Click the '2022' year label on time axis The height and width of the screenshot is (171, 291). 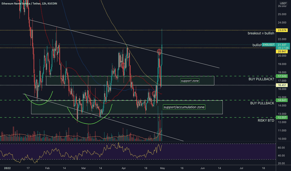click(7, 168)
